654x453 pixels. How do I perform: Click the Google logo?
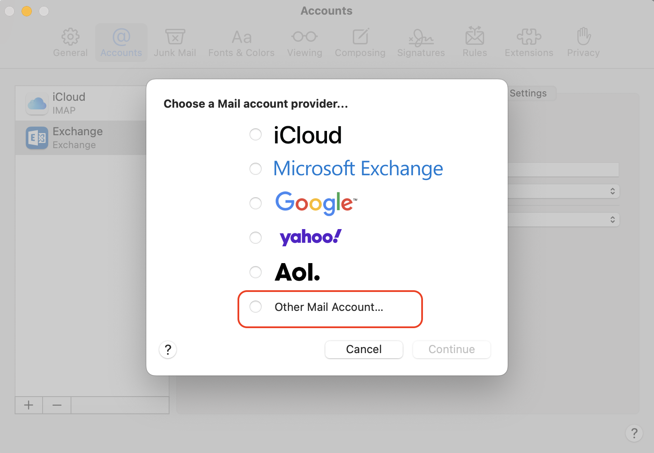click(x=316, y=203)
